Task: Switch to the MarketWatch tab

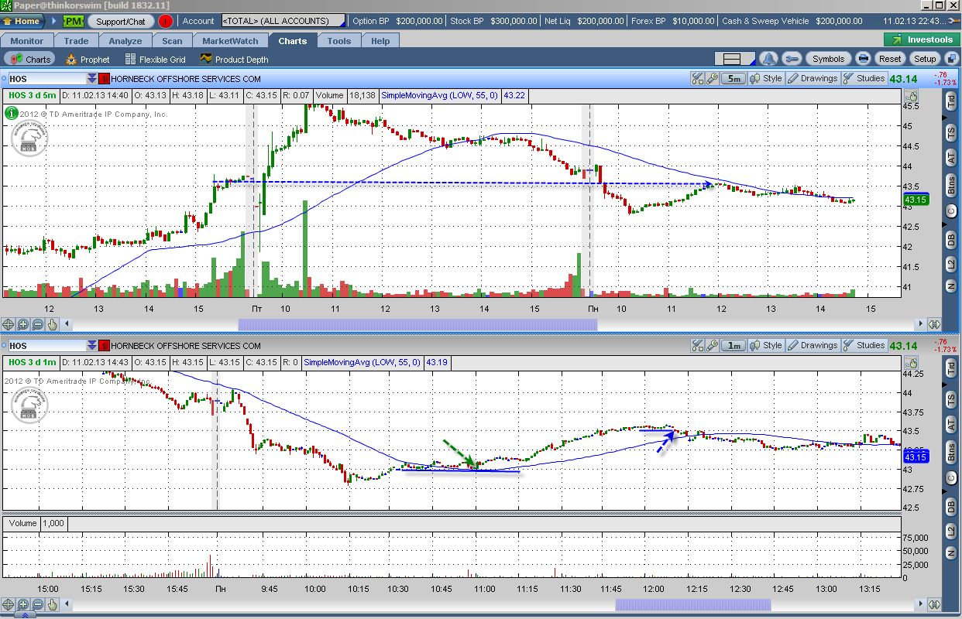Action: 230,41
